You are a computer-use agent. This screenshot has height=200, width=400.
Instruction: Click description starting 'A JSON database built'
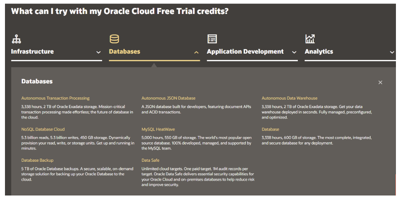(x=196, y=109)
